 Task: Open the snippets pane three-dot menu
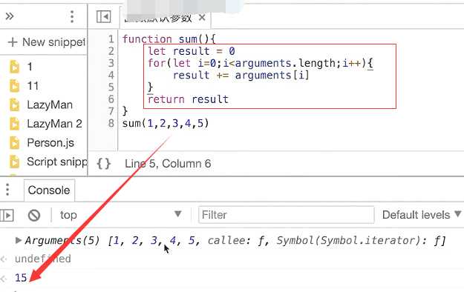72,16
